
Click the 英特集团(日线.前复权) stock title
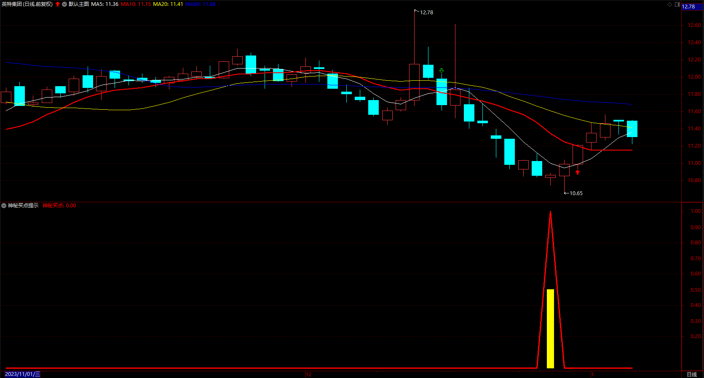click(27, 4)
